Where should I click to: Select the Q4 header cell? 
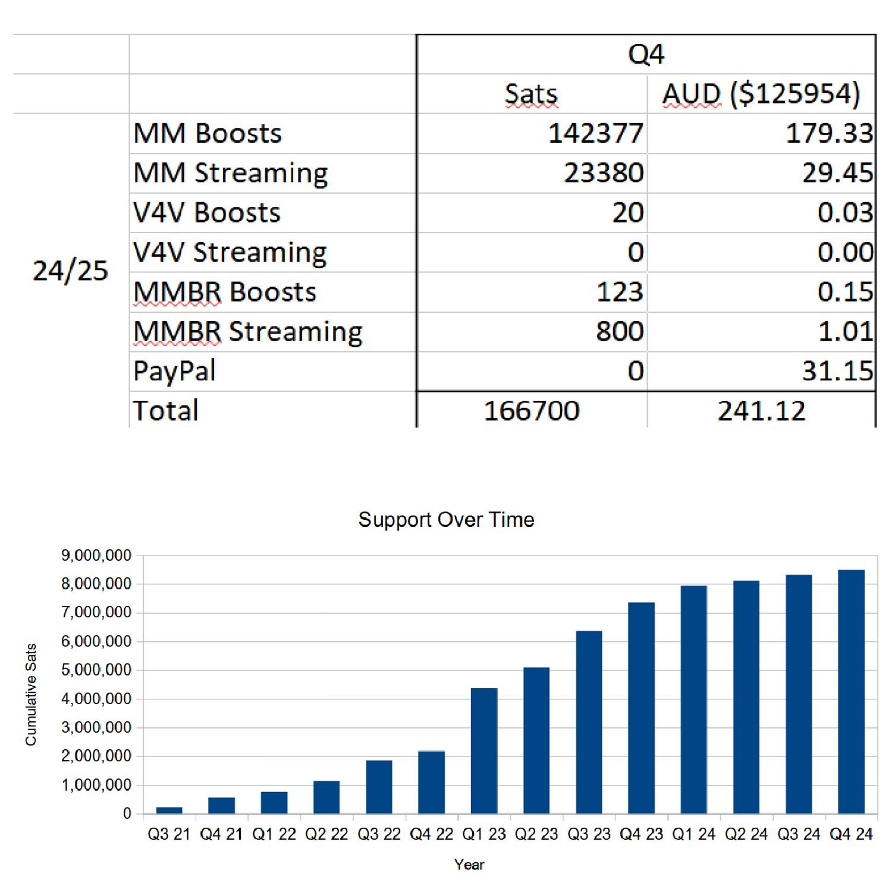pyautogui.click(x=646, y=55)
